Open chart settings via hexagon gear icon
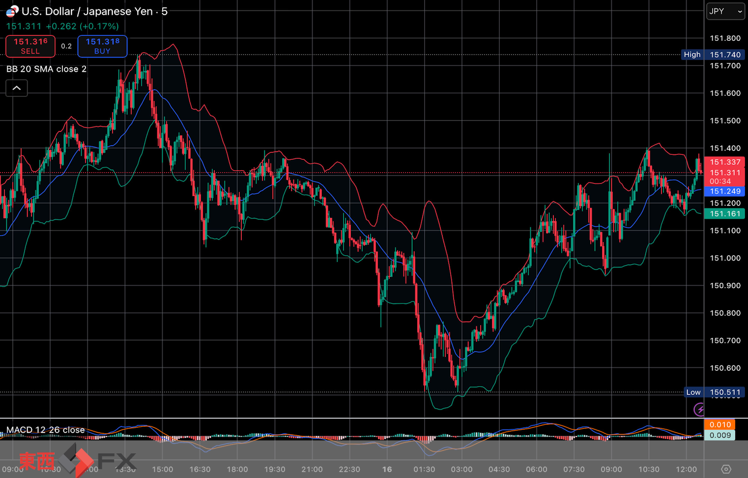 pos(726,469)
